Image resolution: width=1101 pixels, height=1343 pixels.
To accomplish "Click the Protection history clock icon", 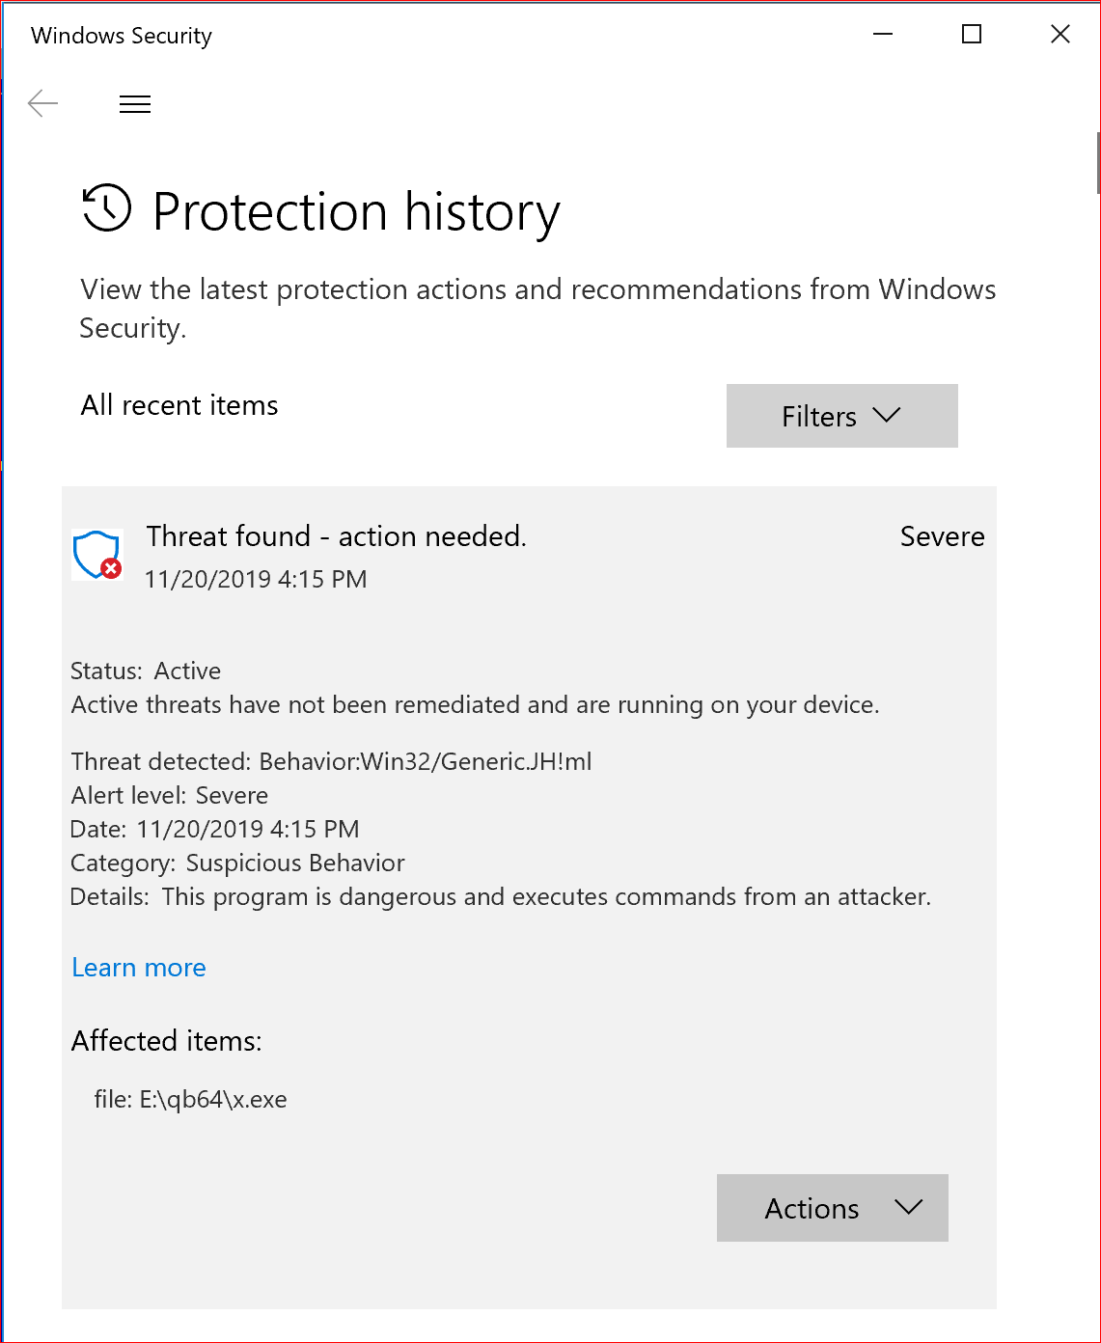I will [106, 208].
